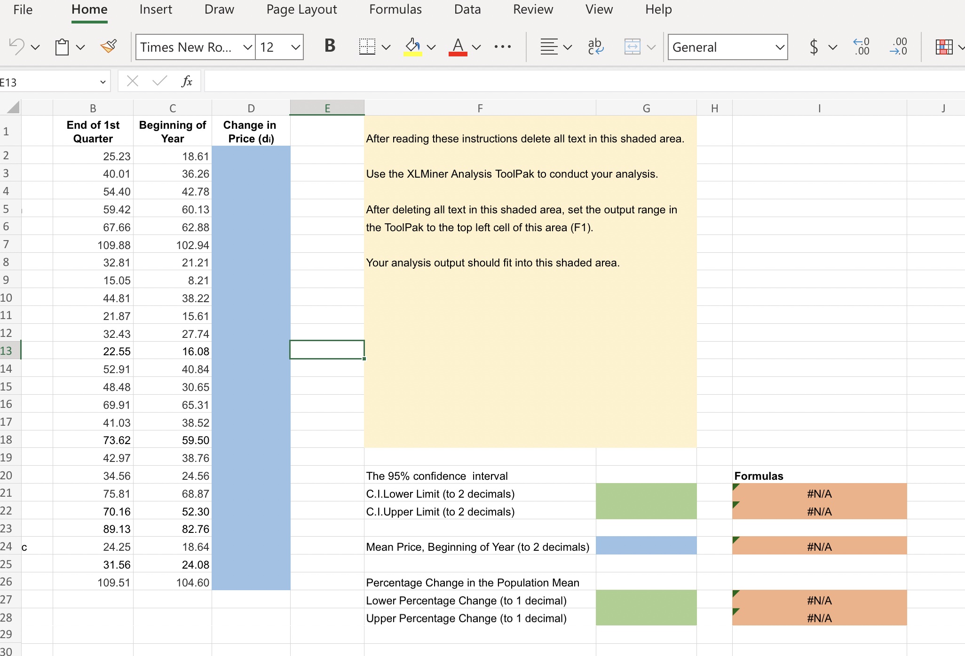Open the General number format dropdown
The height and width of the screenshot is (656, 965).
(779, 47)
